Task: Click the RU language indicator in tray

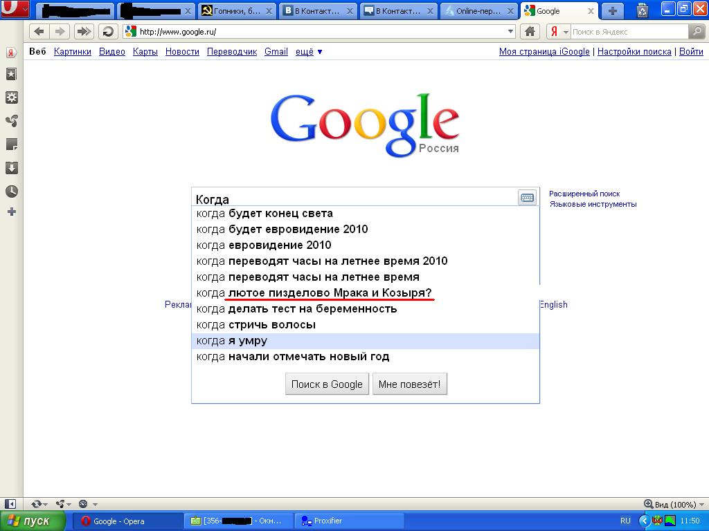Action: [625, 521]
